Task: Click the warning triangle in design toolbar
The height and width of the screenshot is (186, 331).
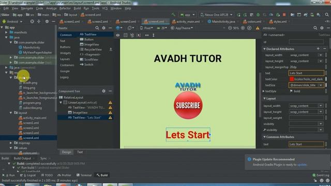Action: click(258, 28)
